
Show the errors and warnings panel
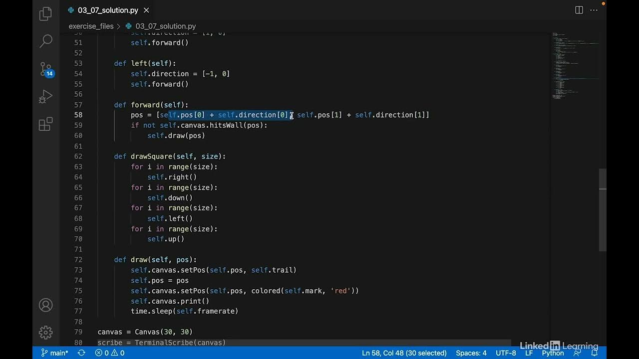click(109, 353)
